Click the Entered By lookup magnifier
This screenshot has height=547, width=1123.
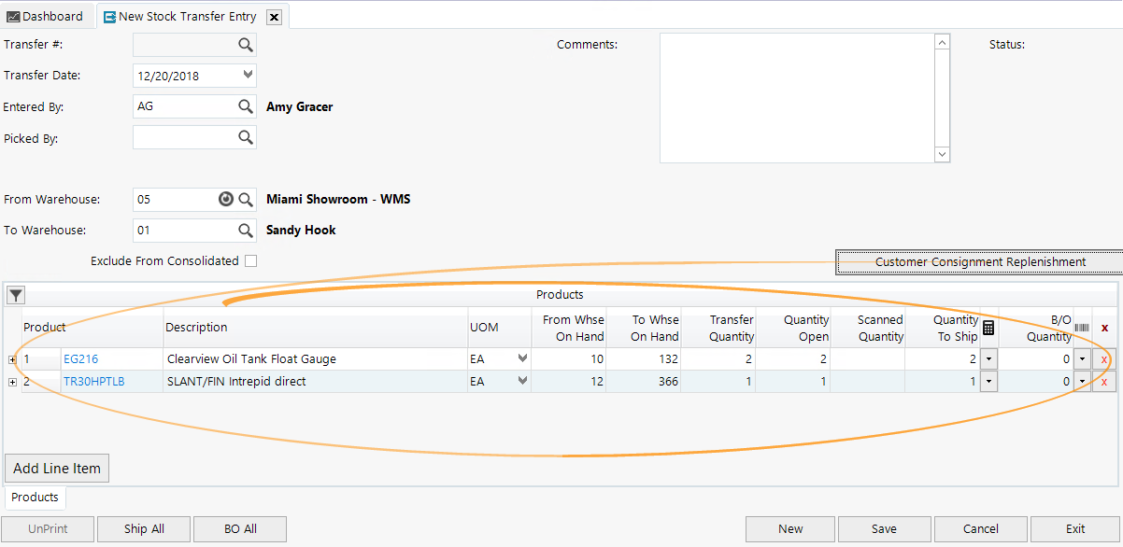245,105
